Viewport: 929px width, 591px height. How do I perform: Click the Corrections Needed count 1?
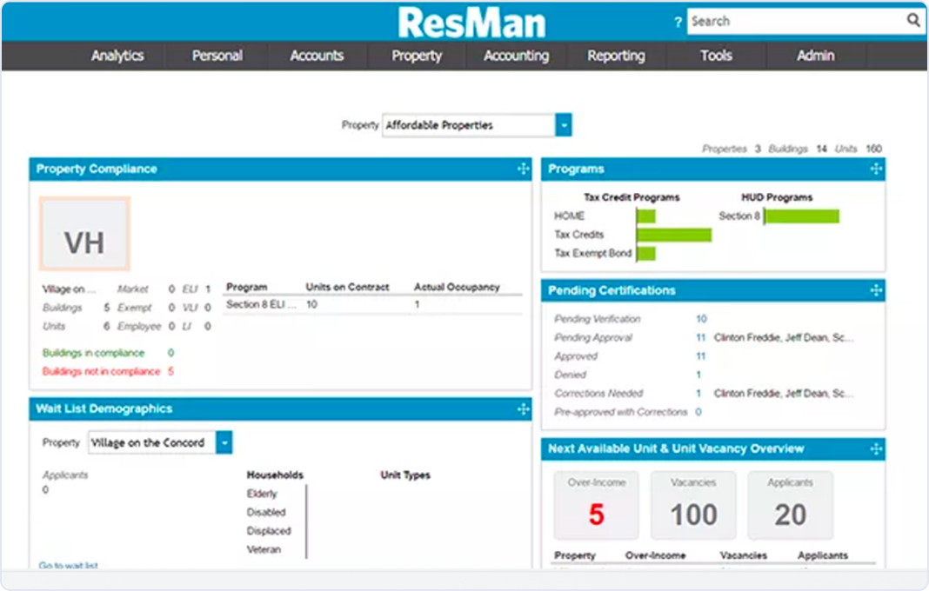pos(698,393)
